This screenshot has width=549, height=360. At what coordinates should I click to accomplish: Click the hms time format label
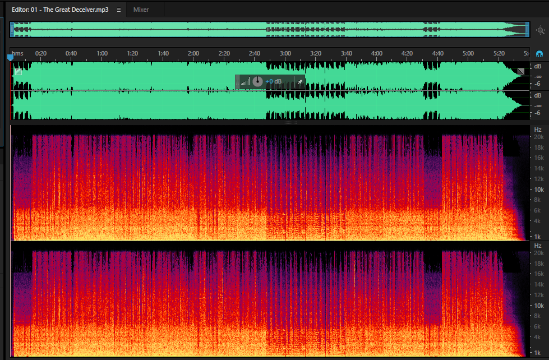click(17, 54)
